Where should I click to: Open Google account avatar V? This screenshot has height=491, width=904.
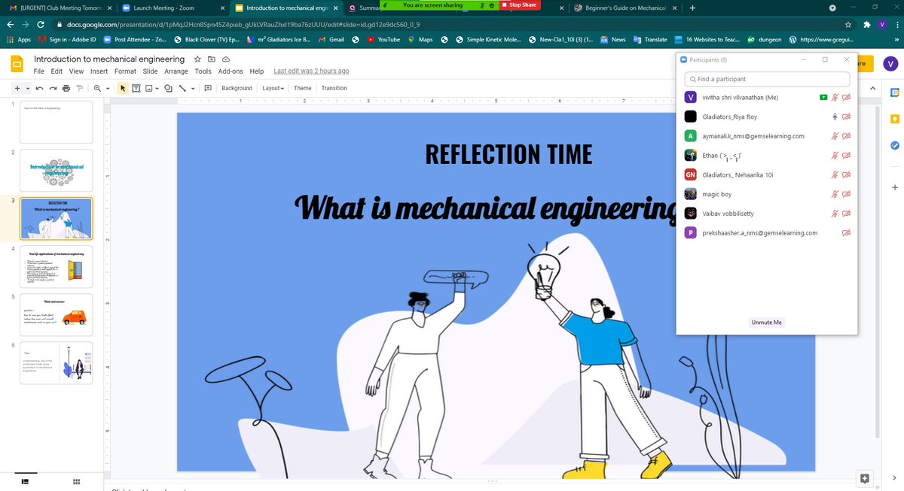(x=891, y=65)
